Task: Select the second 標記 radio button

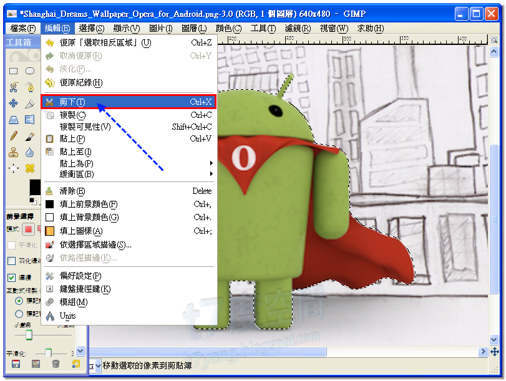Action: (x=19, y=314)
